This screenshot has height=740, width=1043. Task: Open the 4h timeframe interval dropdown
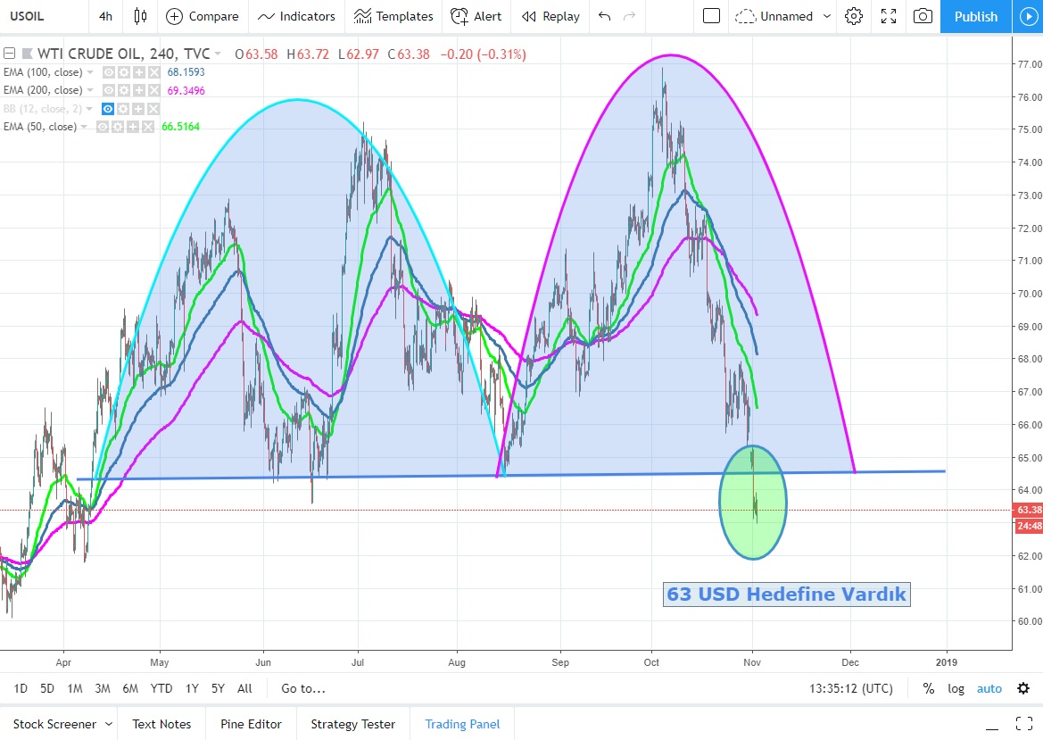point(106,16)
